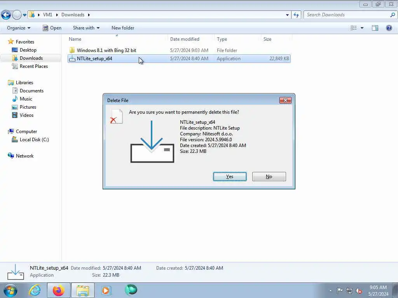Select the Windows 8.1 with Bing folder icon
398x298 pixels.
[x=72, y=50]
